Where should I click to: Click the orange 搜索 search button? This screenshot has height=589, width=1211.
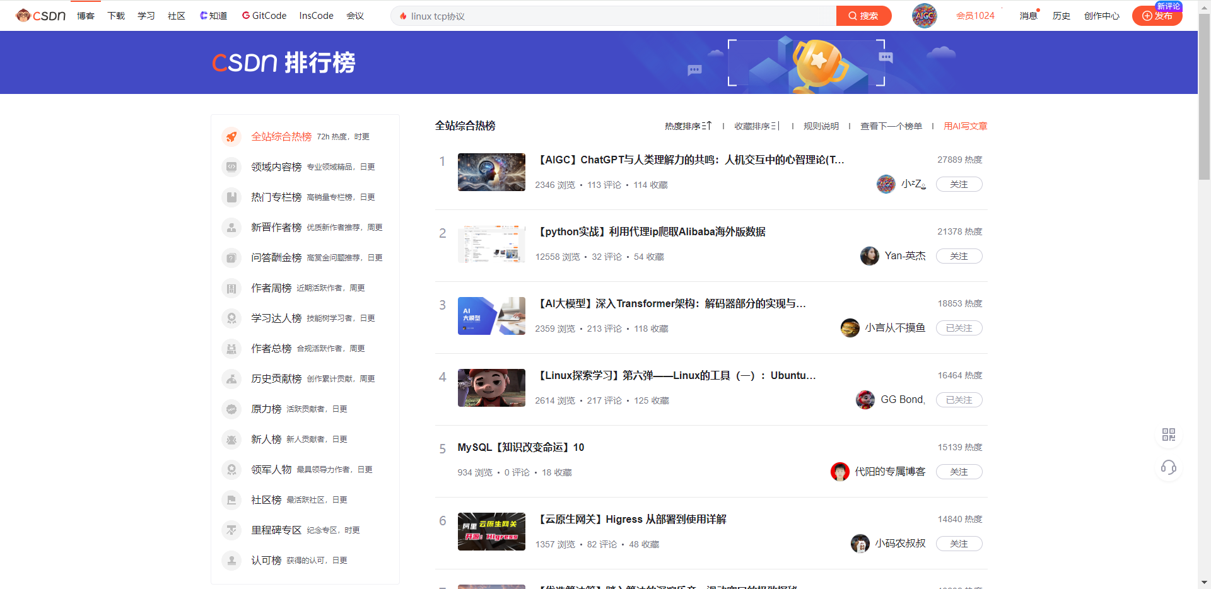863,16
